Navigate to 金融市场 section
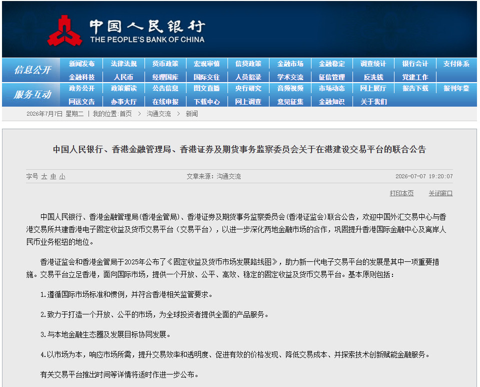Screen dimensions: 480x387 (290, 64)
